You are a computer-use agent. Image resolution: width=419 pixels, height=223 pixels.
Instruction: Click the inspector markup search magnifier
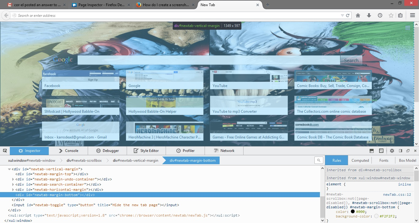[x=319, y=160]
